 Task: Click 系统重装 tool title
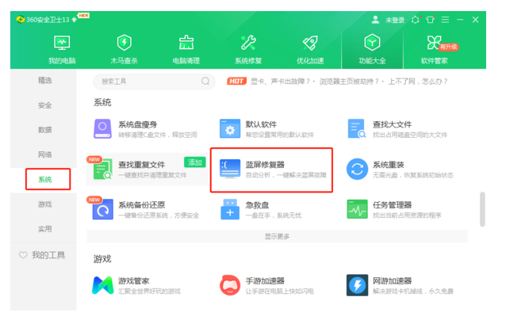click(x=389, y=165)
